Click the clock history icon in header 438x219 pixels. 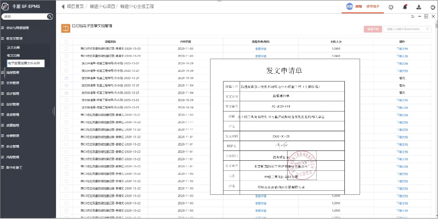pyautogui.click(x=391, y=7)
